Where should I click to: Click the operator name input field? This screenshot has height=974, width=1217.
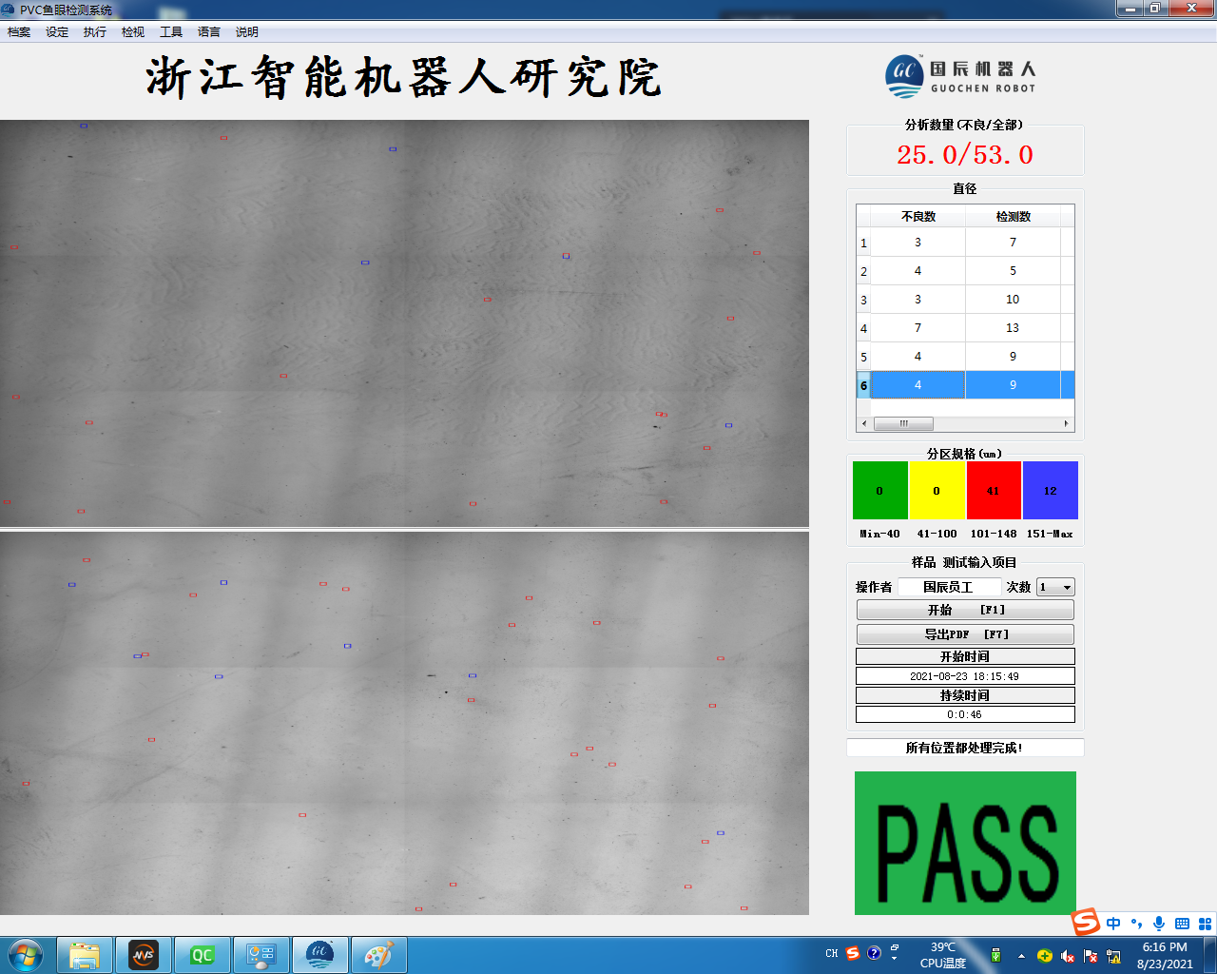951,587
